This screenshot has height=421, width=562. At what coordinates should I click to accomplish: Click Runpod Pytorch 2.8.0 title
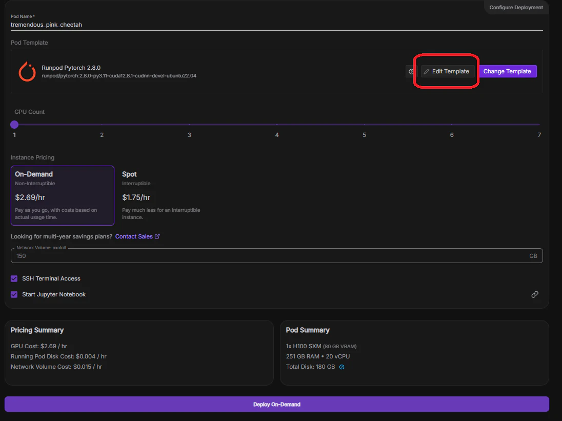click(71, 68)
